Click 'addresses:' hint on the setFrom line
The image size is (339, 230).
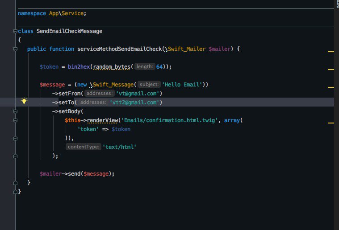click(100, 94)
